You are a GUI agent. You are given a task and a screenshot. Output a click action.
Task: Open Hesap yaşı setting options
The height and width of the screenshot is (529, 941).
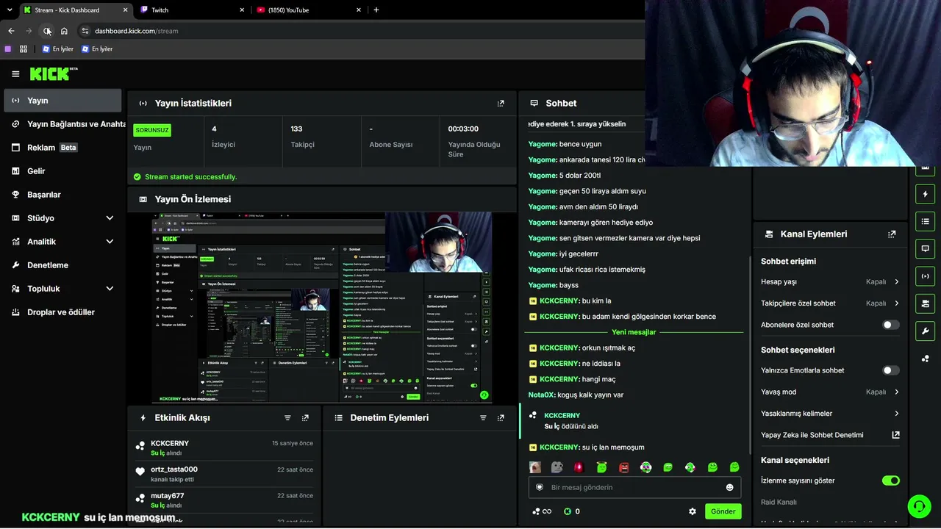830,281
